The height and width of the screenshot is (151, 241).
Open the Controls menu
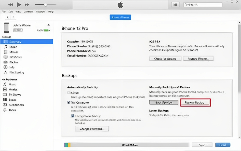tap(29, 11)
